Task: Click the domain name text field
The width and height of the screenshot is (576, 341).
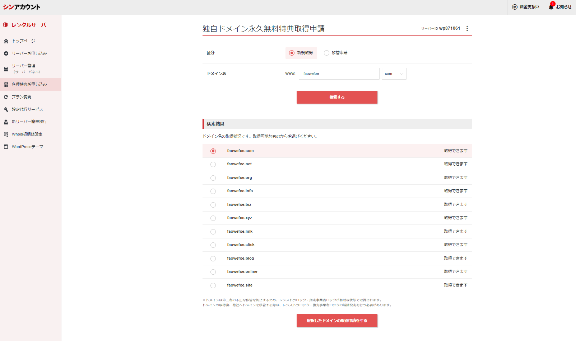Action: [x=339, y=74]
